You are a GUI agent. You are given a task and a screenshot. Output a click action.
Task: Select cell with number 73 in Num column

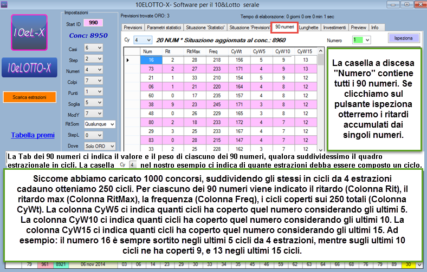(x=151, y=69)
